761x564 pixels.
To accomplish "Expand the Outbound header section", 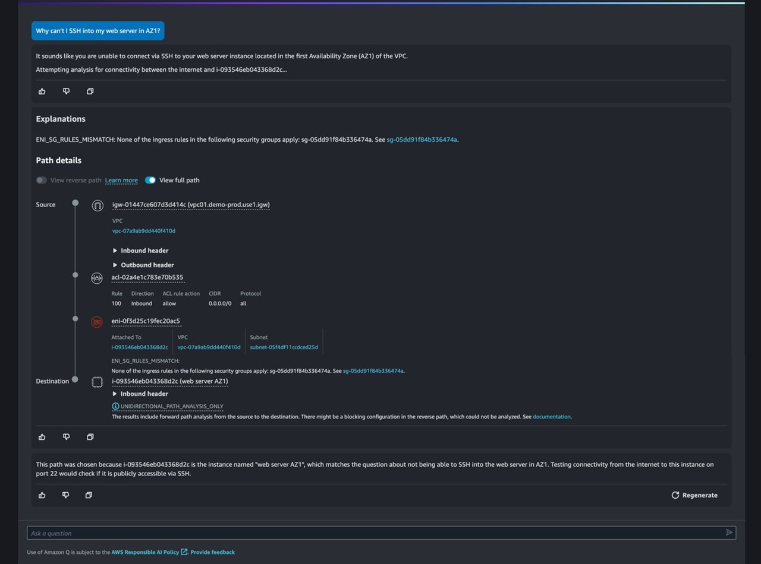I will click(x=143, y=265).
